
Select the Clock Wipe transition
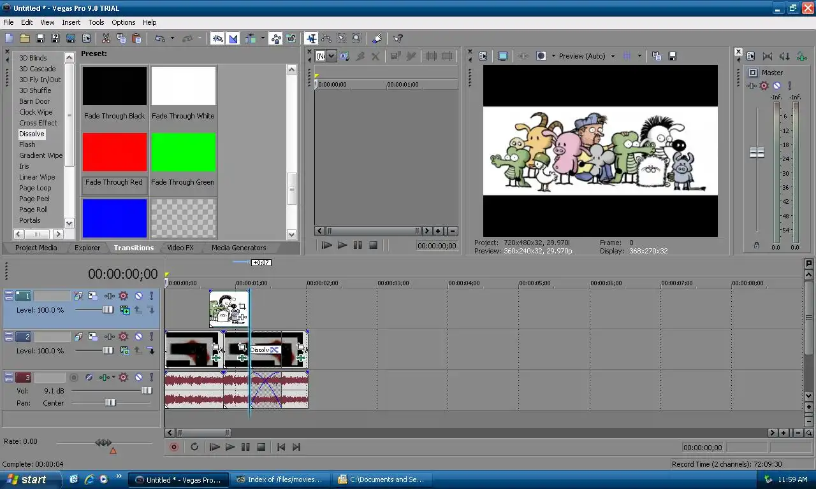[x=36, y=112]
